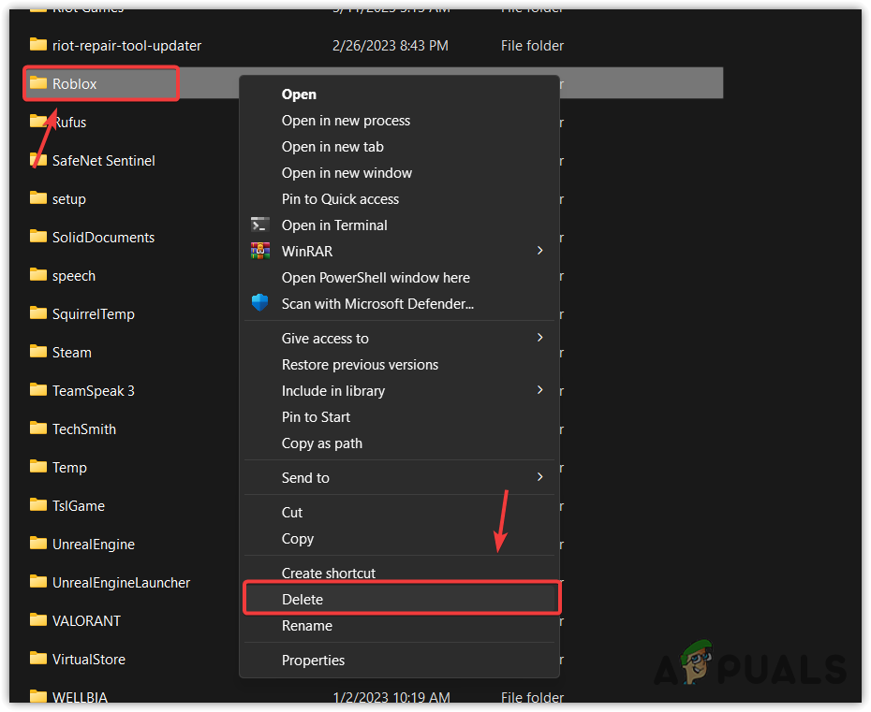The height and width of the screenshot is (712, 871).
Task: Select Copy from the context menu
Action: (297, 538)
